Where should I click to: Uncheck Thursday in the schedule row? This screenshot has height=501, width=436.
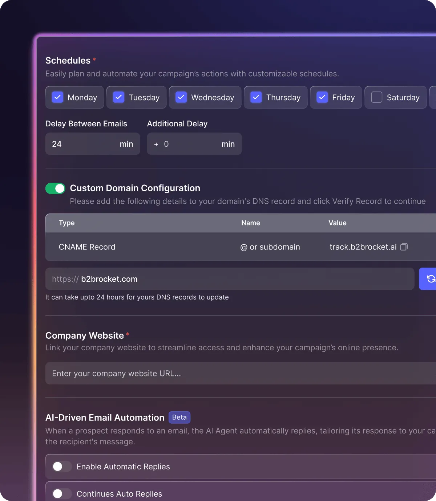tap(256, 97)
